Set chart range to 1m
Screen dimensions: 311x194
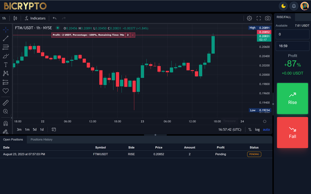click(x=27, y=129)
